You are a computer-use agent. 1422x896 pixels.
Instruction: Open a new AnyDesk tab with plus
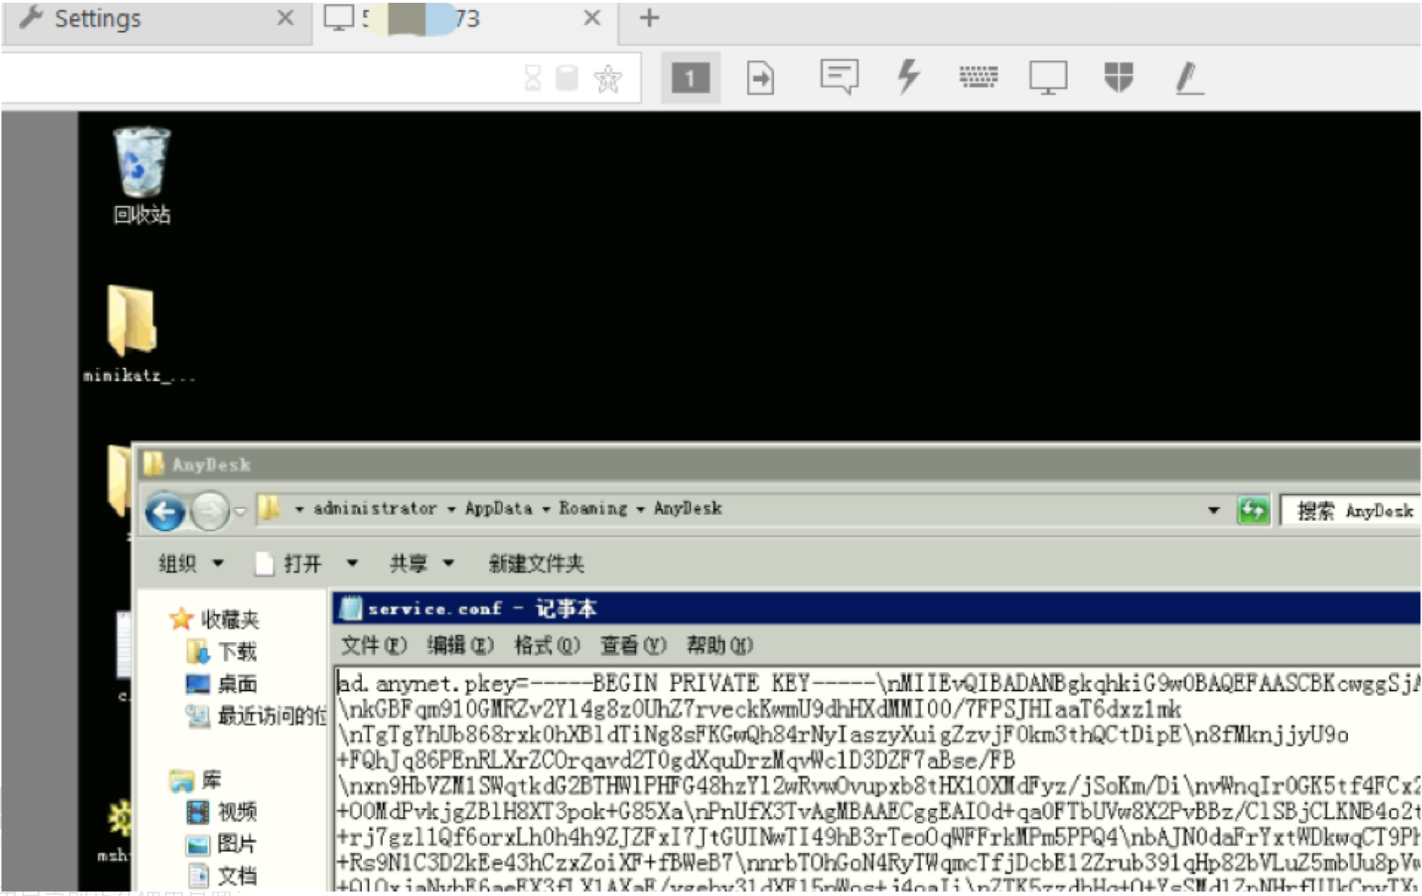[x=649, y=18]
